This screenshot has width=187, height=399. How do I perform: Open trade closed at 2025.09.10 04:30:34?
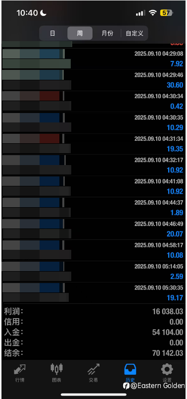coord(93,102)
